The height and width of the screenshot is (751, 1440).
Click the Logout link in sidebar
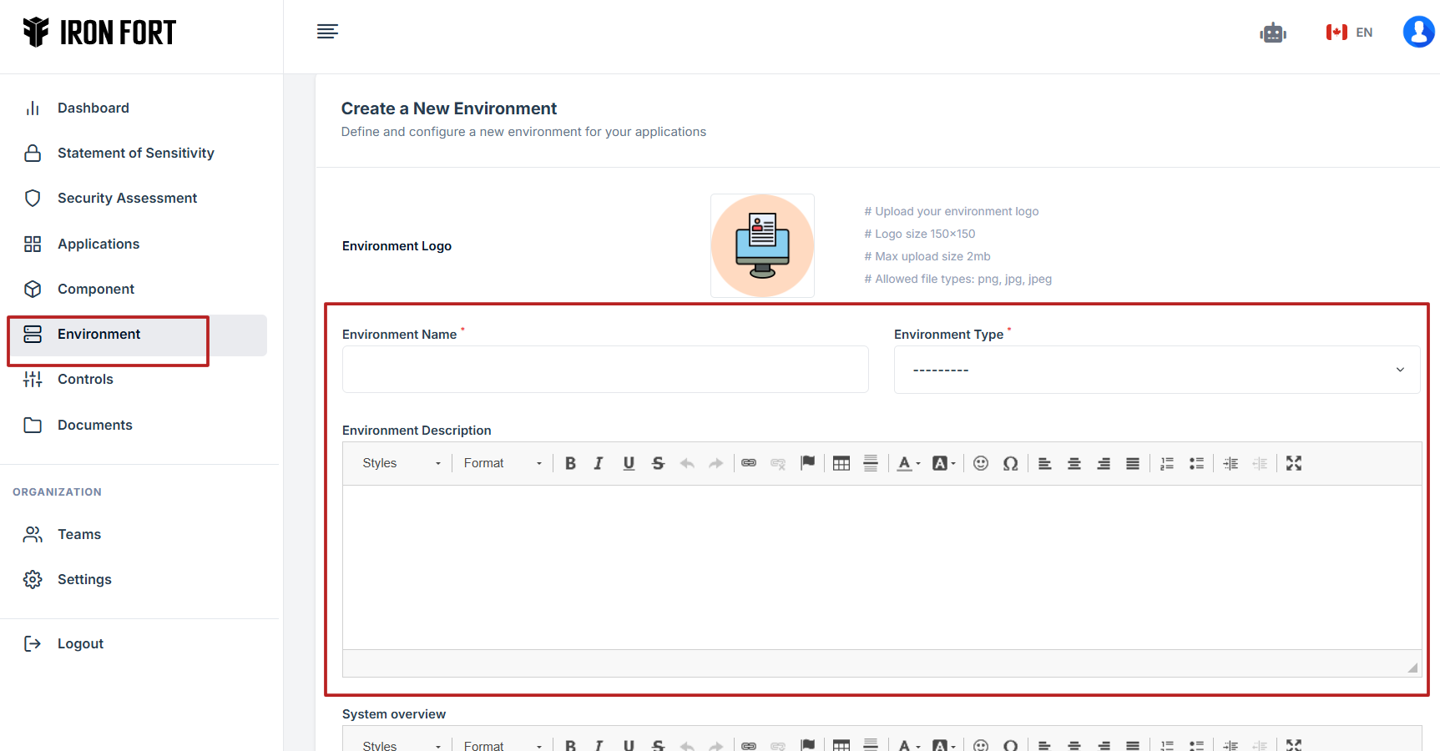80,643
